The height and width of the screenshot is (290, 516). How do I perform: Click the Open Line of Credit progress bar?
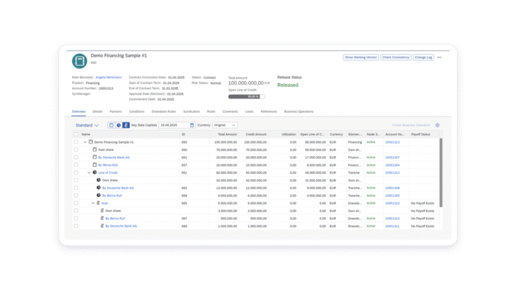tap(246, 96)
